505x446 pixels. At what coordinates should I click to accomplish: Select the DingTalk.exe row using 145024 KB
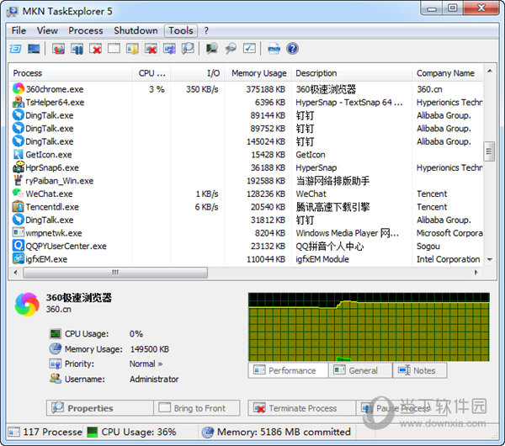pyautogui.click(x=247, y=141)
